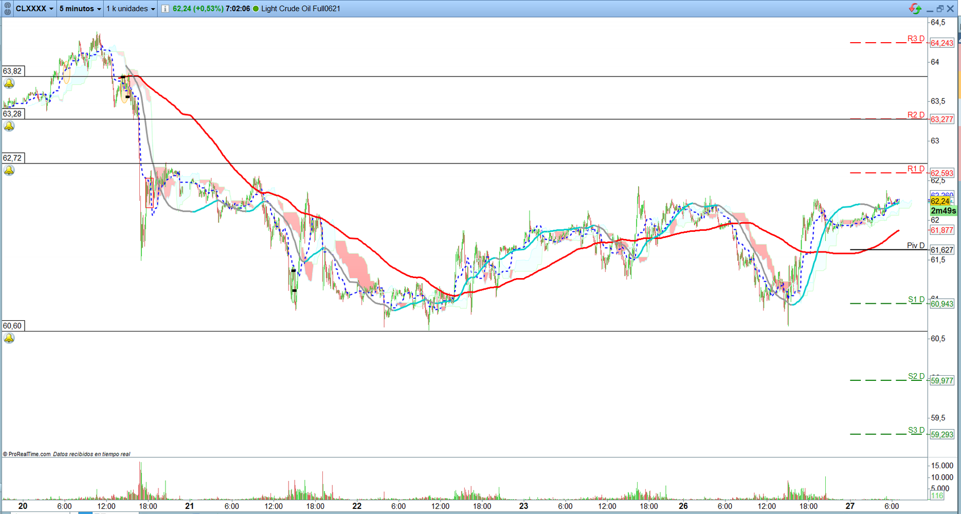The image size is (961, 514).
Task: Restore the chart window size
Action: (940, 9)
